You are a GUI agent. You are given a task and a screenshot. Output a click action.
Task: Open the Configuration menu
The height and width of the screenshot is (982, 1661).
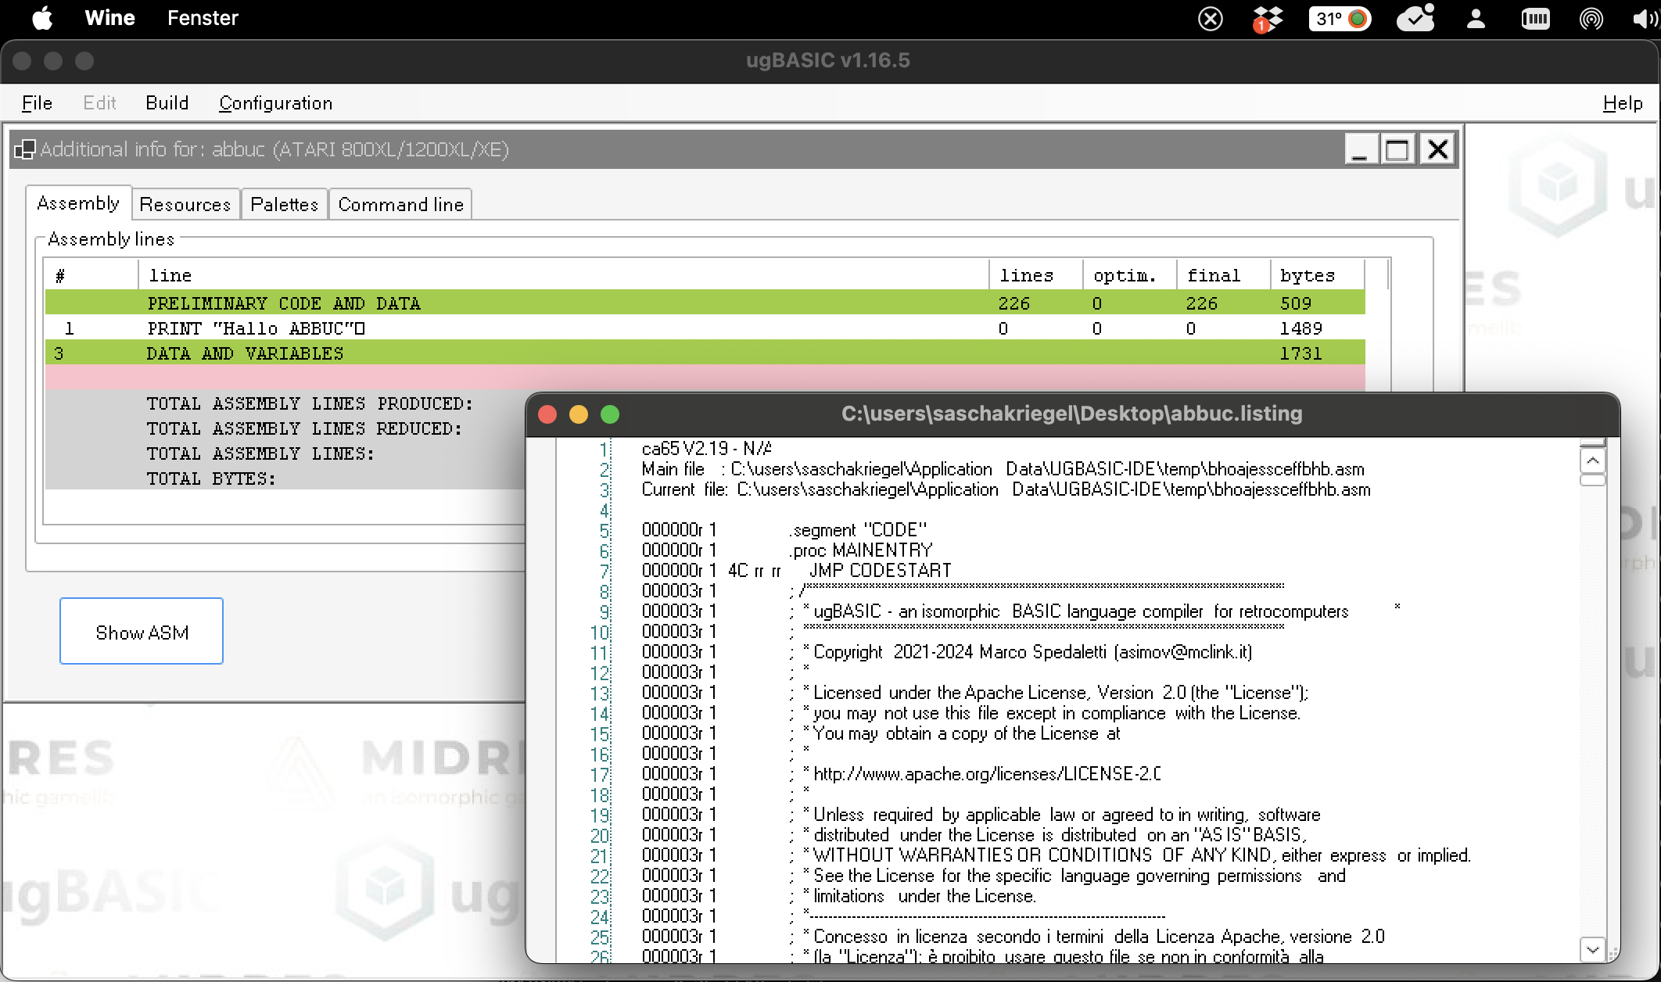point(275,103)
